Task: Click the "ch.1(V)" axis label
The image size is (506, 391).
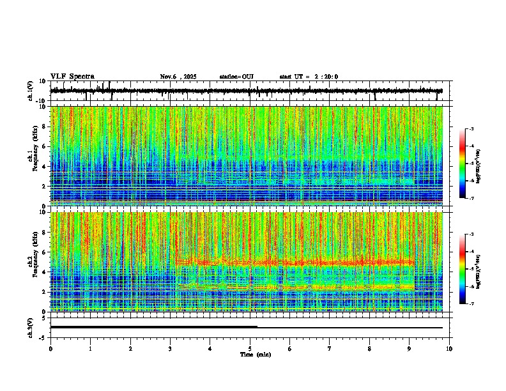Action: [x=31, y=91]
